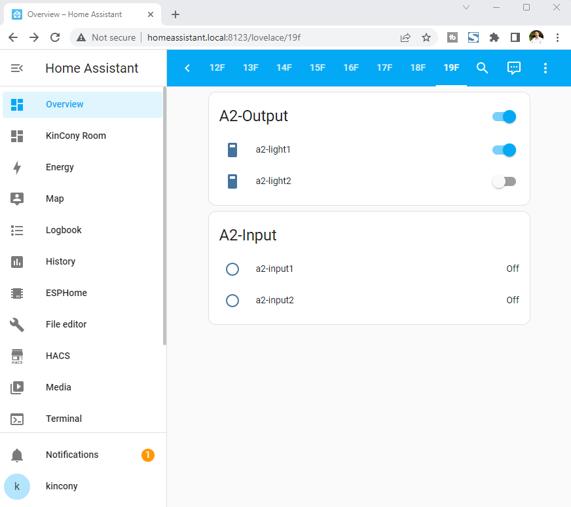
Task: Open HACS store in sidebar
Action: click(58, 356)
